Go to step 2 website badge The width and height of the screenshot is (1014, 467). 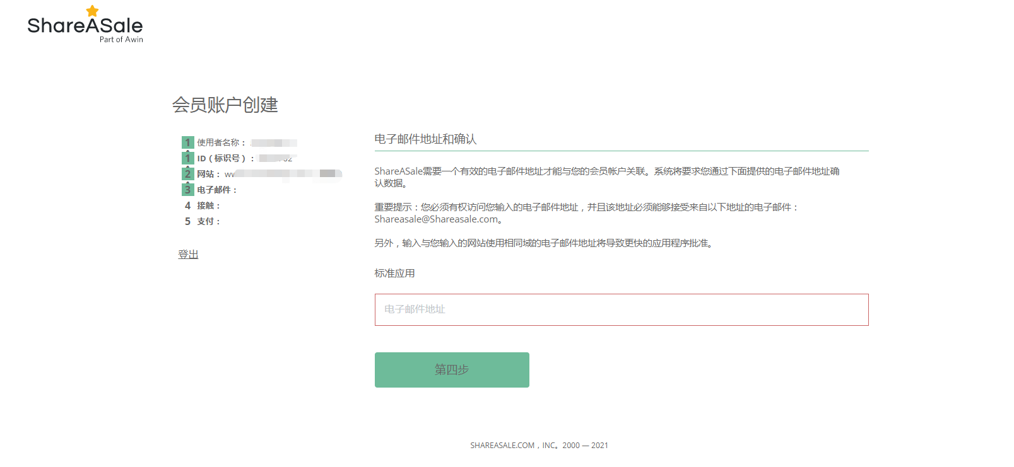187,174
